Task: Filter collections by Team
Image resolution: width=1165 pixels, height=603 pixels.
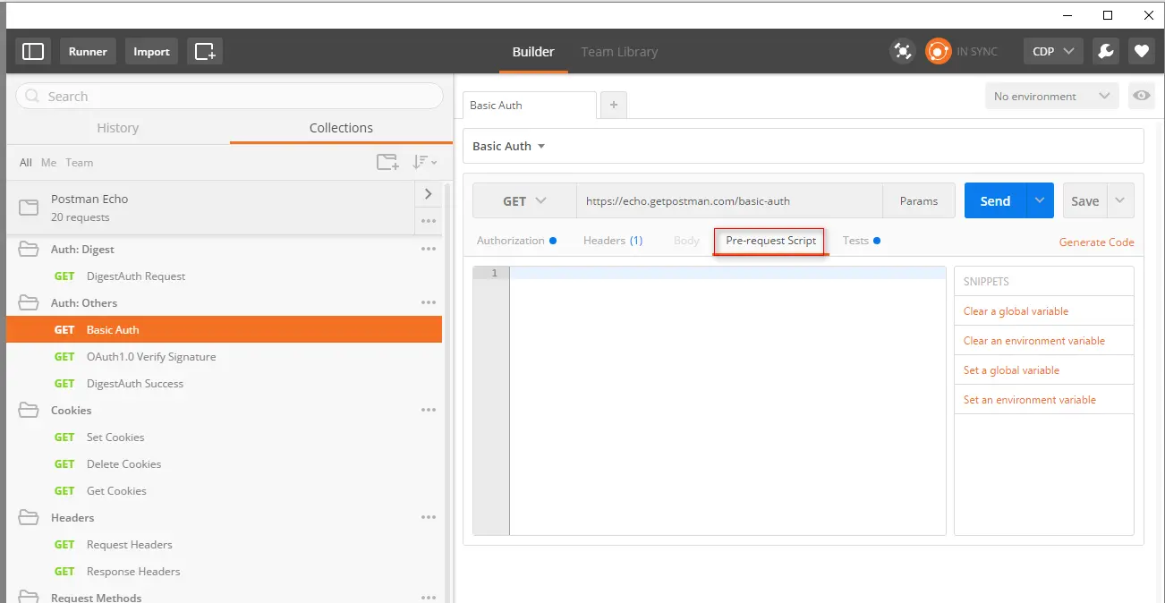Action: (79, 162)
